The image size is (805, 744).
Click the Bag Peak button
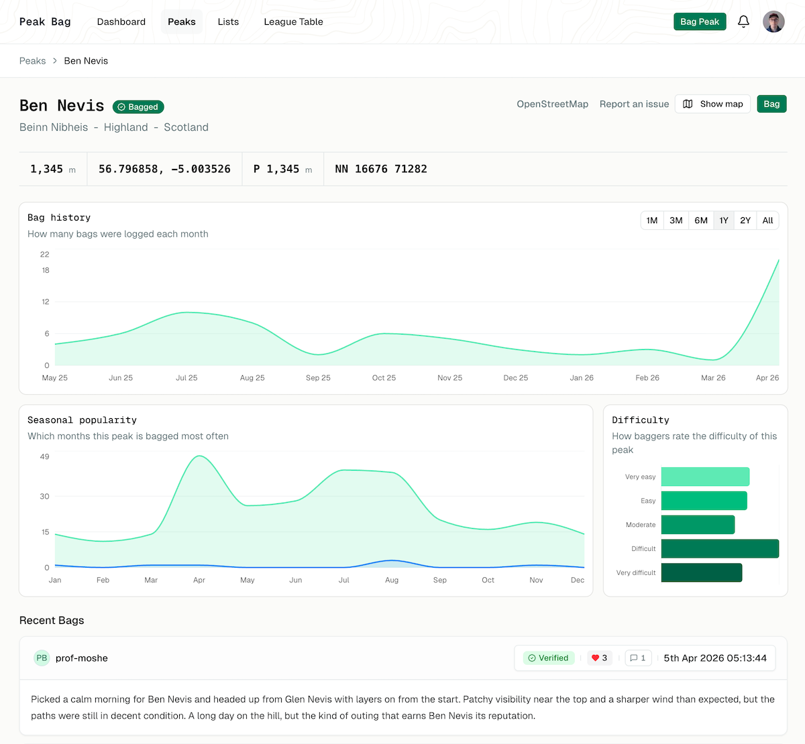[699, 21]
